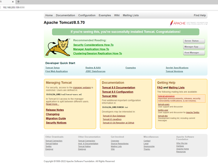Open the tomcat-dev mailing list link
Image resolution: width=218 pixels, height=165 pixels.
tap(163, 116)
